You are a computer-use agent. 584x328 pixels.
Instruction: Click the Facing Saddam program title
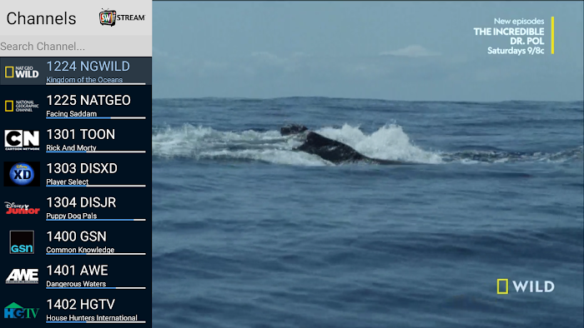coord(72,114)
